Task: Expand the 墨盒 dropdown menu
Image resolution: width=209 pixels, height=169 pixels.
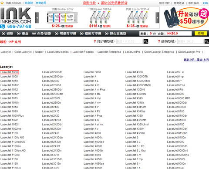Action: pyautogui.click(x=23, y=34)
